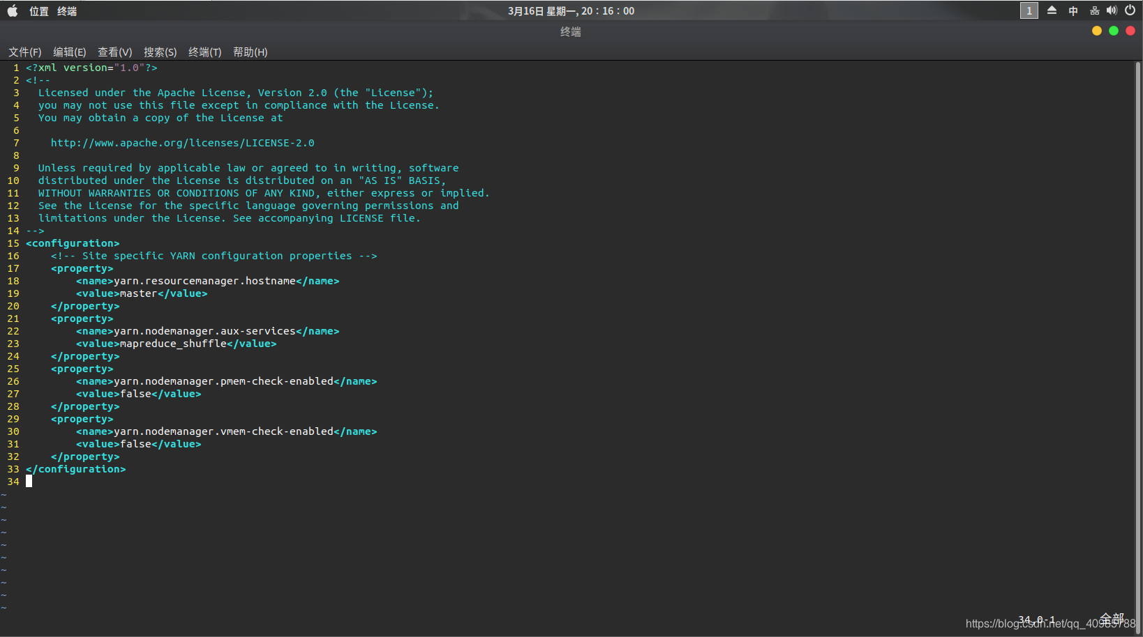
Task: Click 'Licensed under the Apache License' line
Action: click(x=236, y=93)
